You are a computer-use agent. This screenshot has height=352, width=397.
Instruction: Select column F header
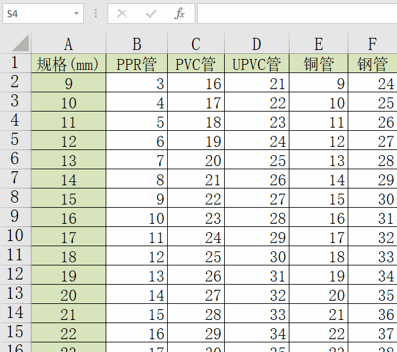point(373,44)
